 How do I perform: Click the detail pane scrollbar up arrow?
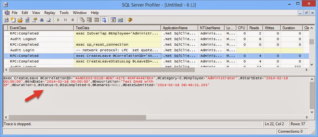(x=312, y=79)
